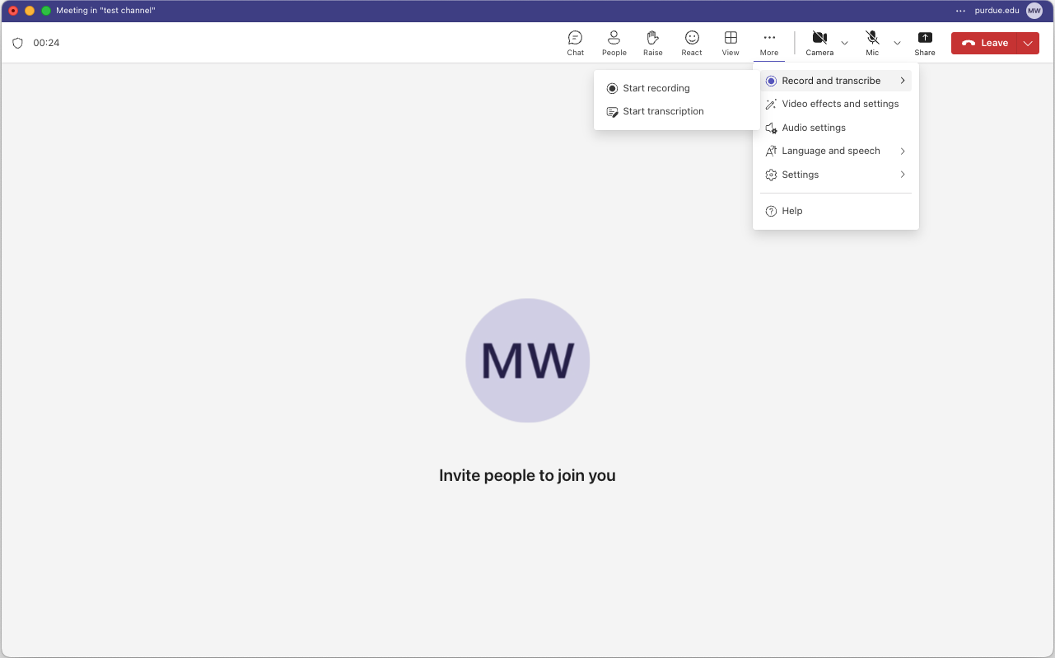The image size is (1055, 658).
Task: Expand the Mic options dropdown arrow
Action: click(897, 43)
